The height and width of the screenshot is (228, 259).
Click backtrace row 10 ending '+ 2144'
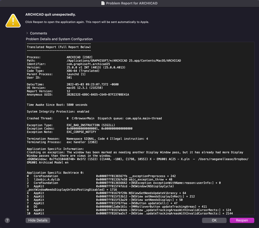pyautogui.click(x=130, y=213)
